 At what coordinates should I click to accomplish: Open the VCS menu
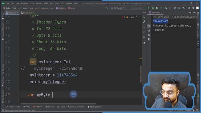62,3
